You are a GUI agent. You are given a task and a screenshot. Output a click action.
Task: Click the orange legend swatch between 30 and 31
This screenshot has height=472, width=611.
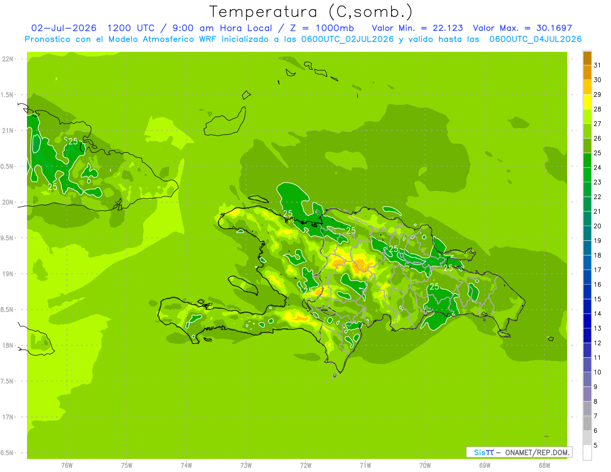(x=587, y=73)
